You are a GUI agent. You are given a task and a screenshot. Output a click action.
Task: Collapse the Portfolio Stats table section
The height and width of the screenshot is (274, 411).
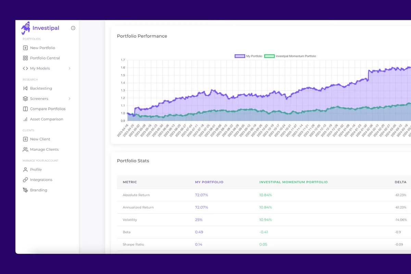pos(133,160)
